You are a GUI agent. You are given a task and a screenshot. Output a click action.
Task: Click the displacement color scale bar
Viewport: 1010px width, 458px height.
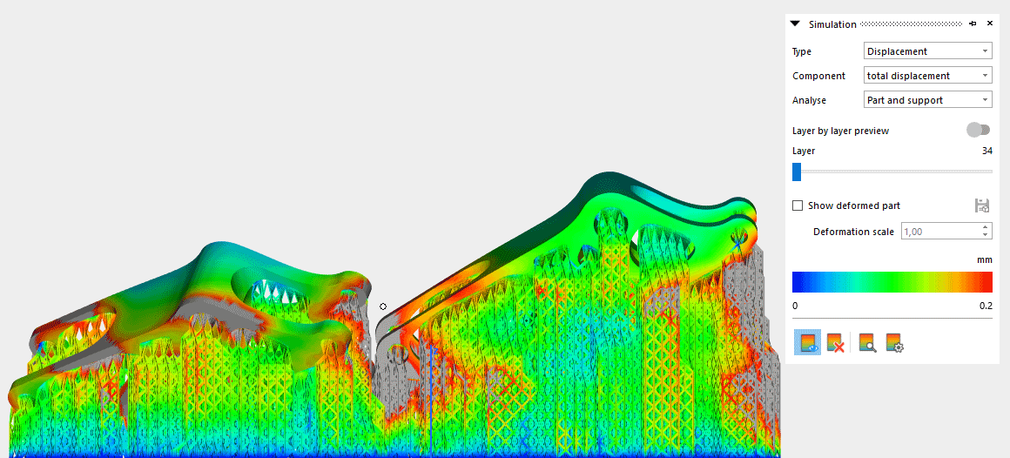pyautogui.click(x=892, y=282)
